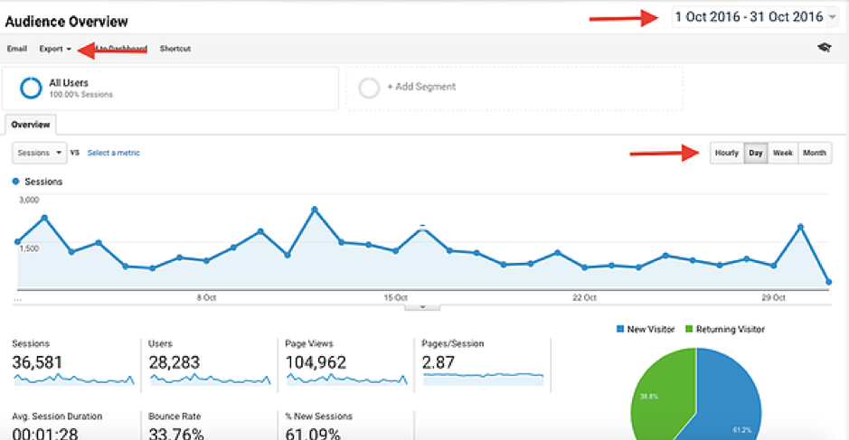The height and width of the screenshot is (440, 849).
Task: Click the 8 Oct axis label
Action: (x=206, y=297)
